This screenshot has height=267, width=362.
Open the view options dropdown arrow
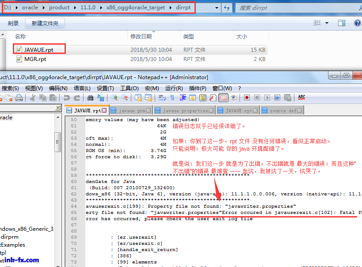327,23
